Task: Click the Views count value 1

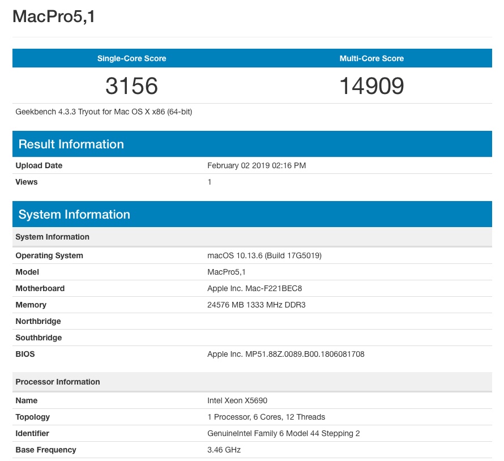Action: coord(210,182)
